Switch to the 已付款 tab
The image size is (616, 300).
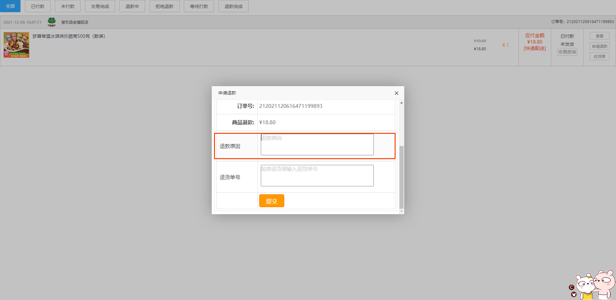pyautogui.click(x=38, y=6)
